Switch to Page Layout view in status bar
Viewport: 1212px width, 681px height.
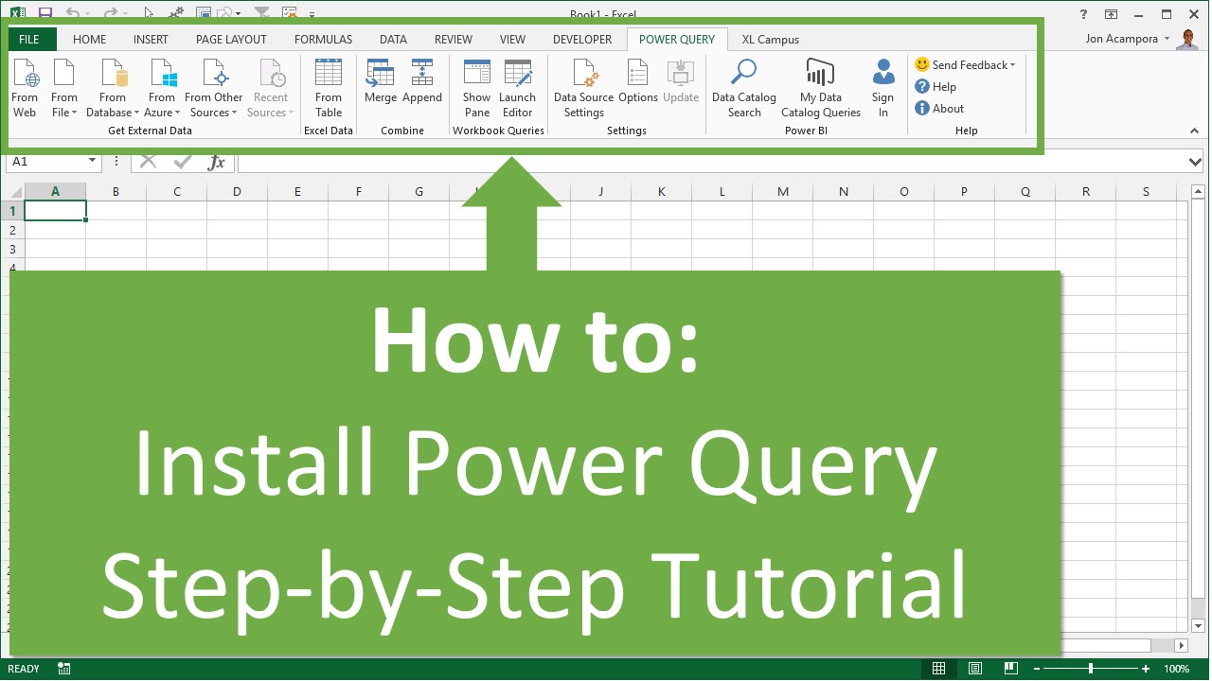(975, 669)
